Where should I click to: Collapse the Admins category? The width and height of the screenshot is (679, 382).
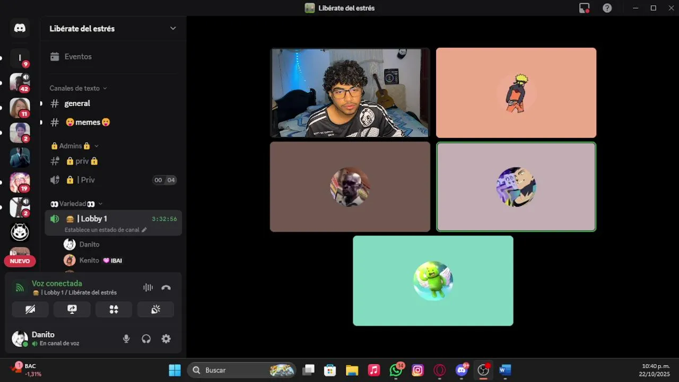74,146
